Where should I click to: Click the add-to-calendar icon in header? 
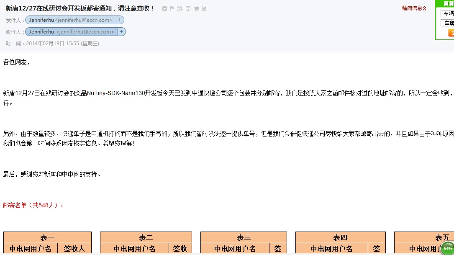coord(180,9)
